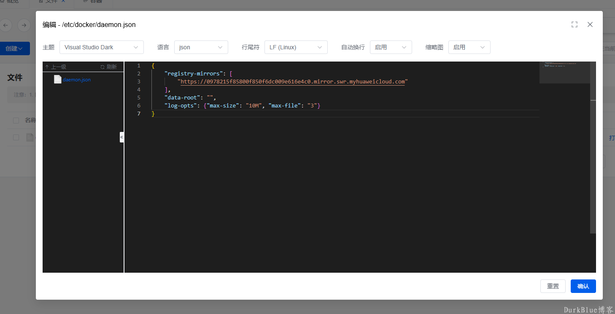Click the reset button (重置)
Image resolution: width=615 pixels, height=314 pixels.
pyautogui.click(x=553, y=286)
